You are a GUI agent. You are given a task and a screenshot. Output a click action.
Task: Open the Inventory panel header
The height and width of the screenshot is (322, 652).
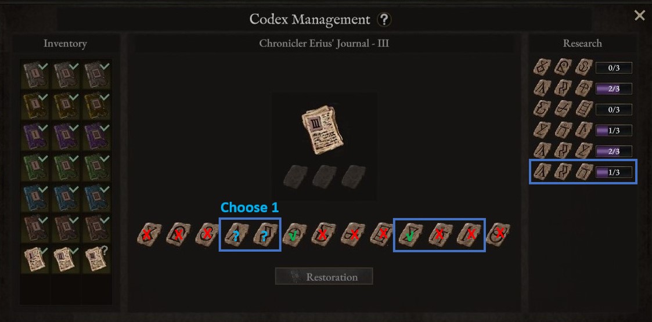point(65,44)
